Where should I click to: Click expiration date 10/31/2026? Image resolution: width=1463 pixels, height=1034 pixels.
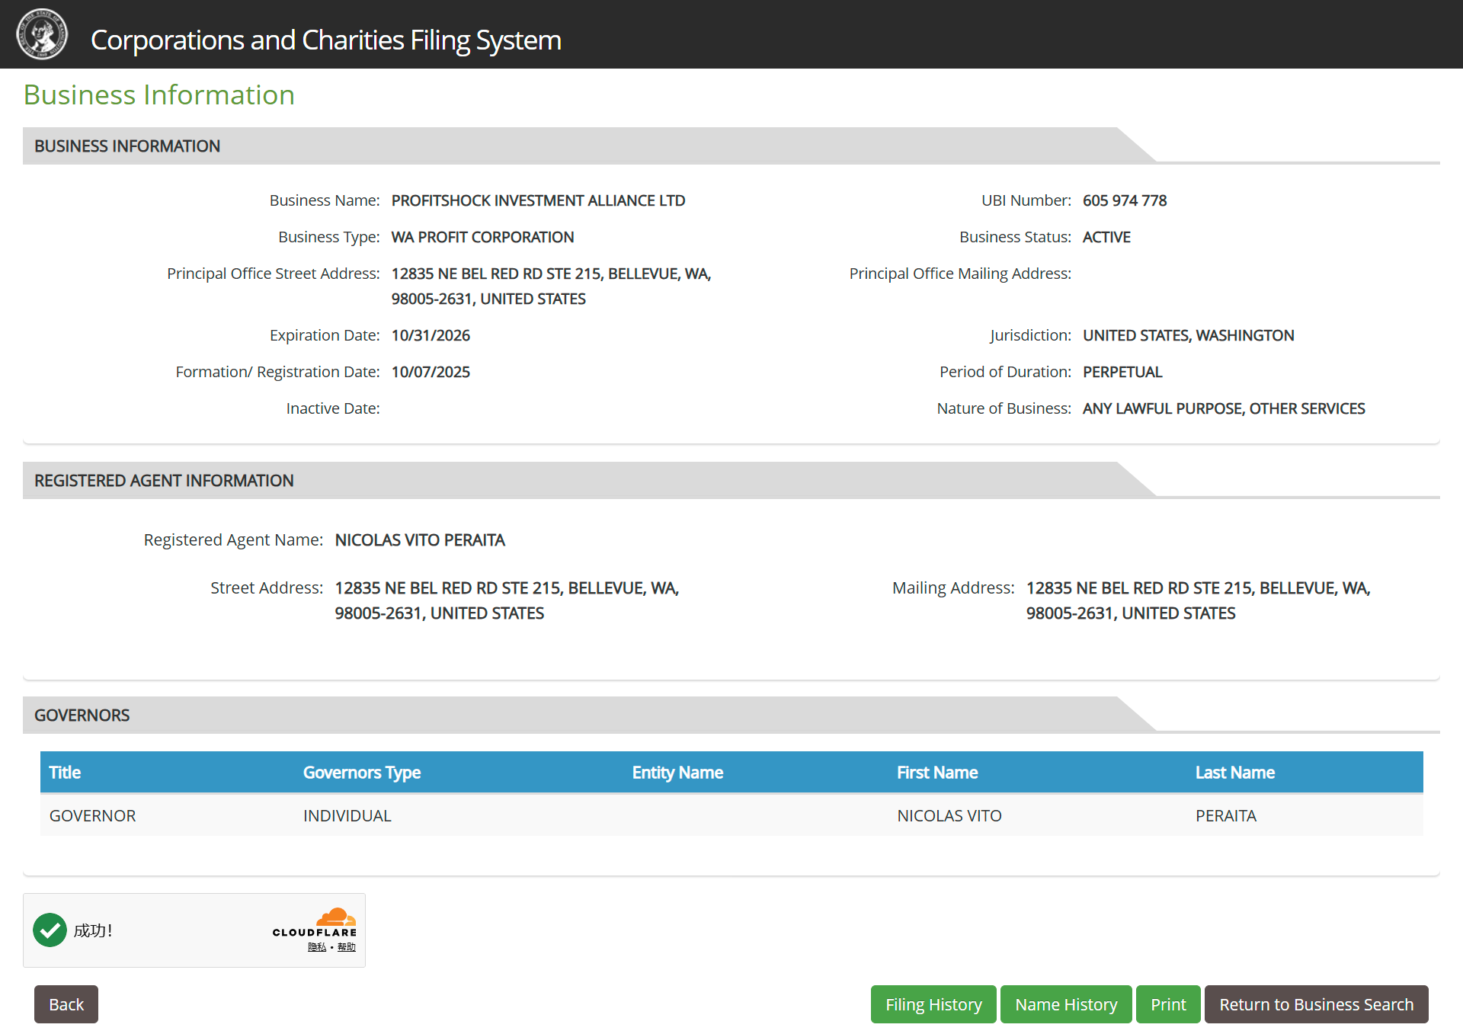click(x=431, y=335)
